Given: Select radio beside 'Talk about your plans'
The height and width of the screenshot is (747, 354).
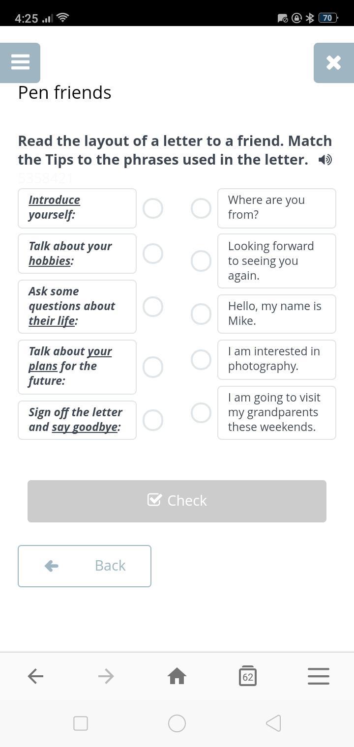Looking at the screenshot, I should tap(153, 367).
